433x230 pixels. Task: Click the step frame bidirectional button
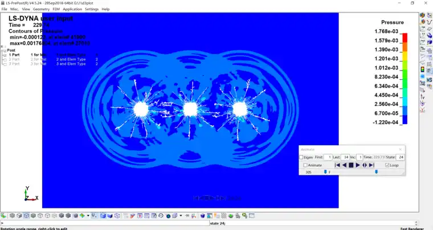coord(365,165)
